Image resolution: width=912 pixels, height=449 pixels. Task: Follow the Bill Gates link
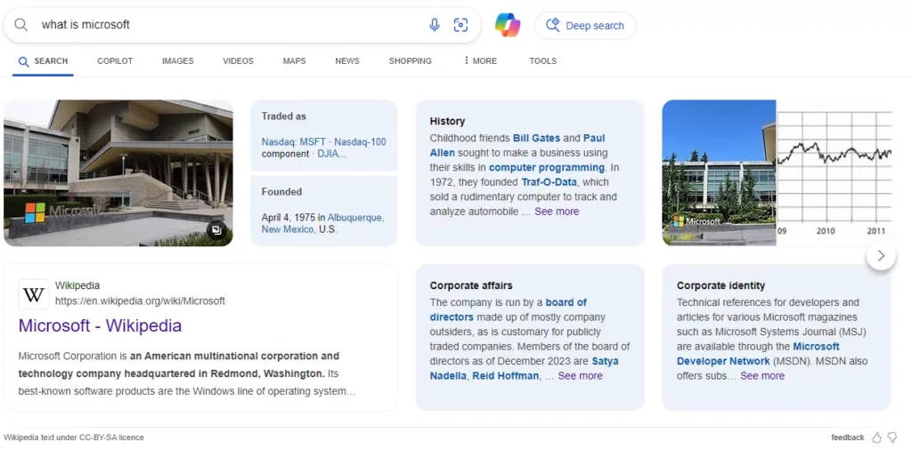coord(536,138)
